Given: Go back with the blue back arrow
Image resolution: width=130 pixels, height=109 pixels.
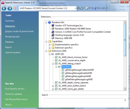Looking at the screenshot, I should [x=4, y=8].
